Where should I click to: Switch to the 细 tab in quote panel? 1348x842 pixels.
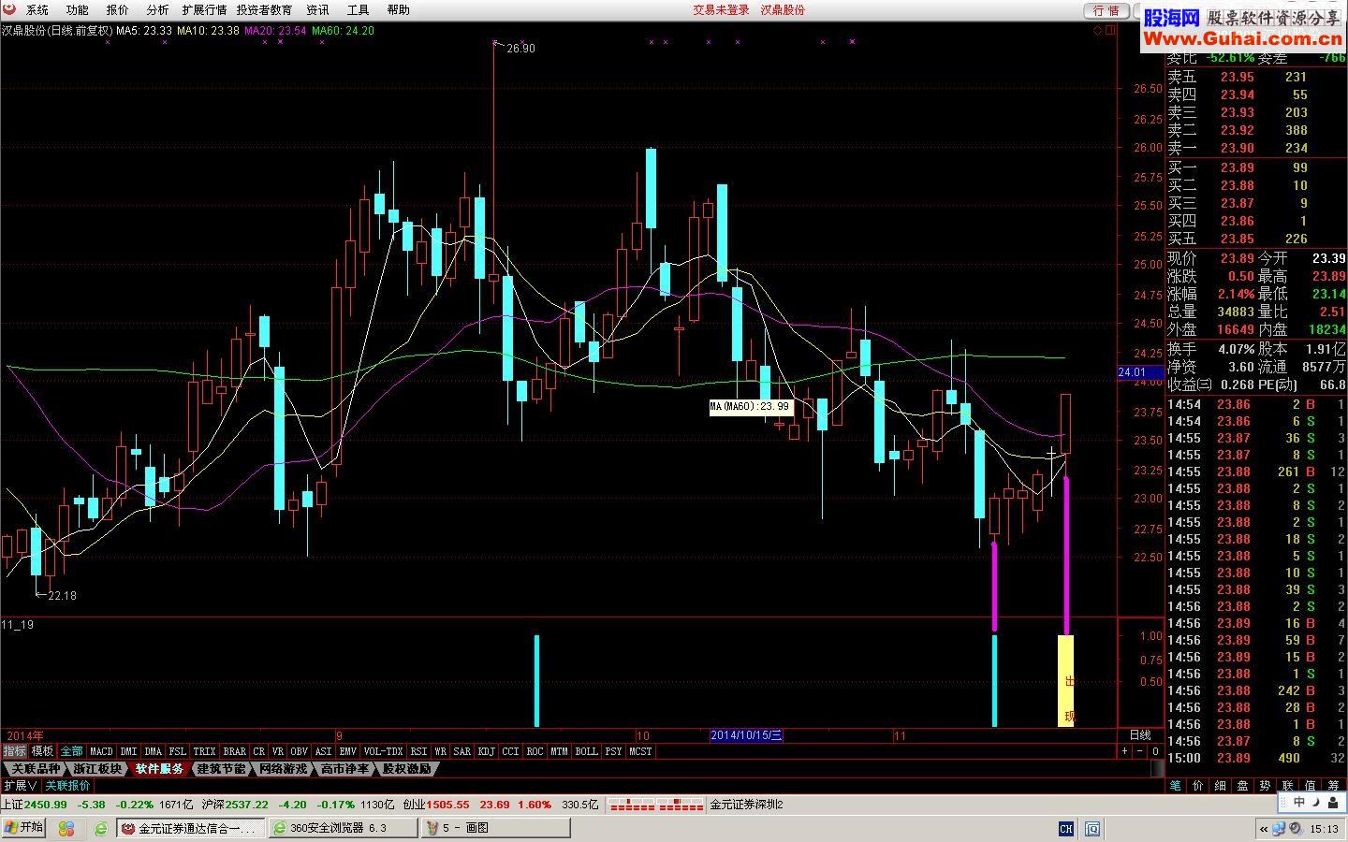tap(1220, 785)
